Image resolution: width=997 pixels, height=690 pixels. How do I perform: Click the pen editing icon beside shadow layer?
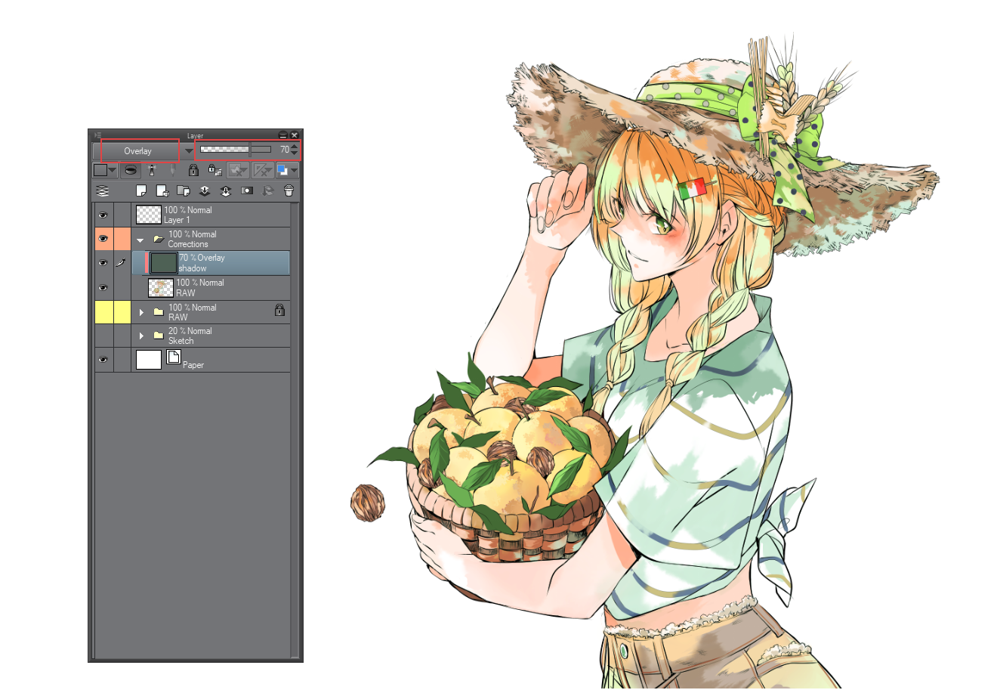coord(121,263)
